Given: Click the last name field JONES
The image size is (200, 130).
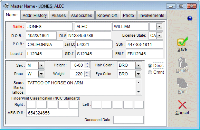Looking at the screenshot, I should (49, 27).
